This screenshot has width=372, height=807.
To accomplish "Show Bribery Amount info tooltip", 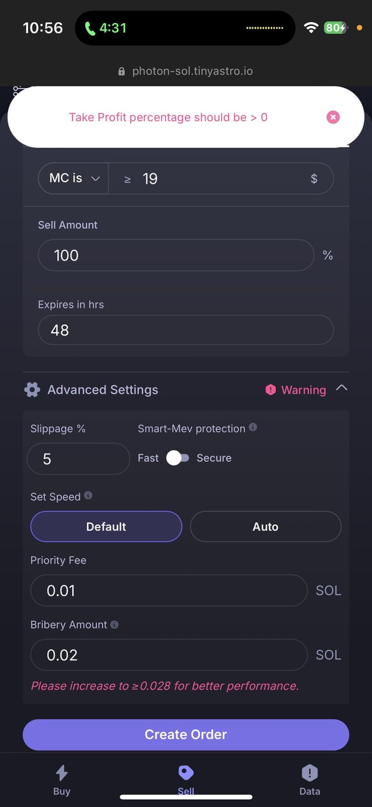I will (x=115, y=624).
